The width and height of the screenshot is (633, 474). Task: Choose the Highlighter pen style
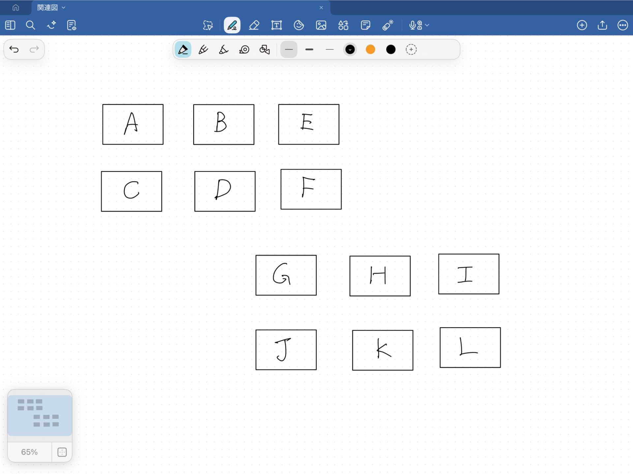[x=224, y=50]
